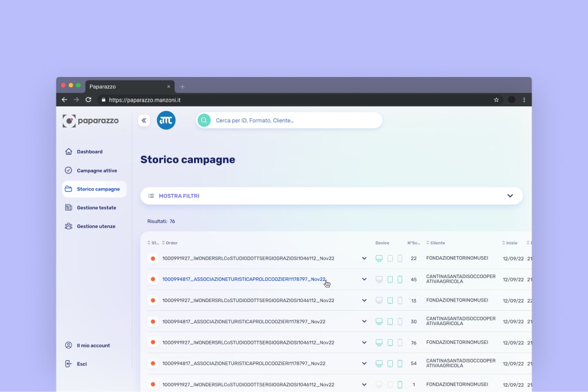
Task: Go to Campagne attive section
Action: pyautogui.click(x=96, y=170)
